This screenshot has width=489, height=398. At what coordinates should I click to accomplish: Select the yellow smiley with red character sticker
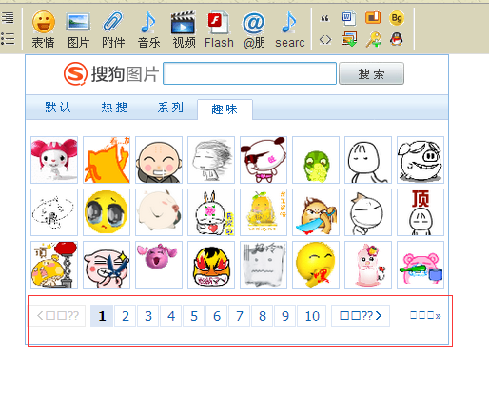[x=316, y=265]
